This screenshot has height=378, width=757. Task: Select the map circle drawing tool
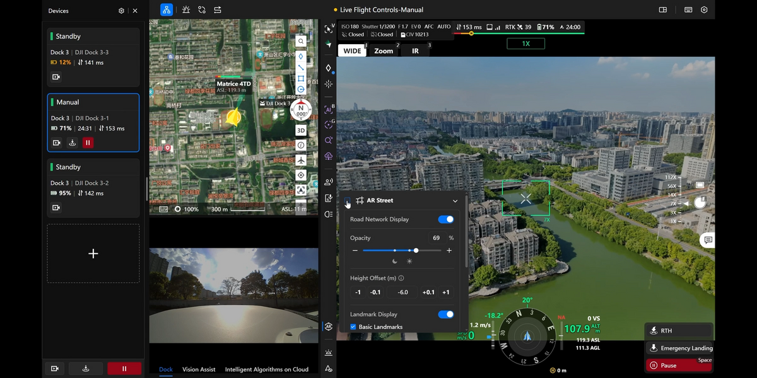(301, 89)
